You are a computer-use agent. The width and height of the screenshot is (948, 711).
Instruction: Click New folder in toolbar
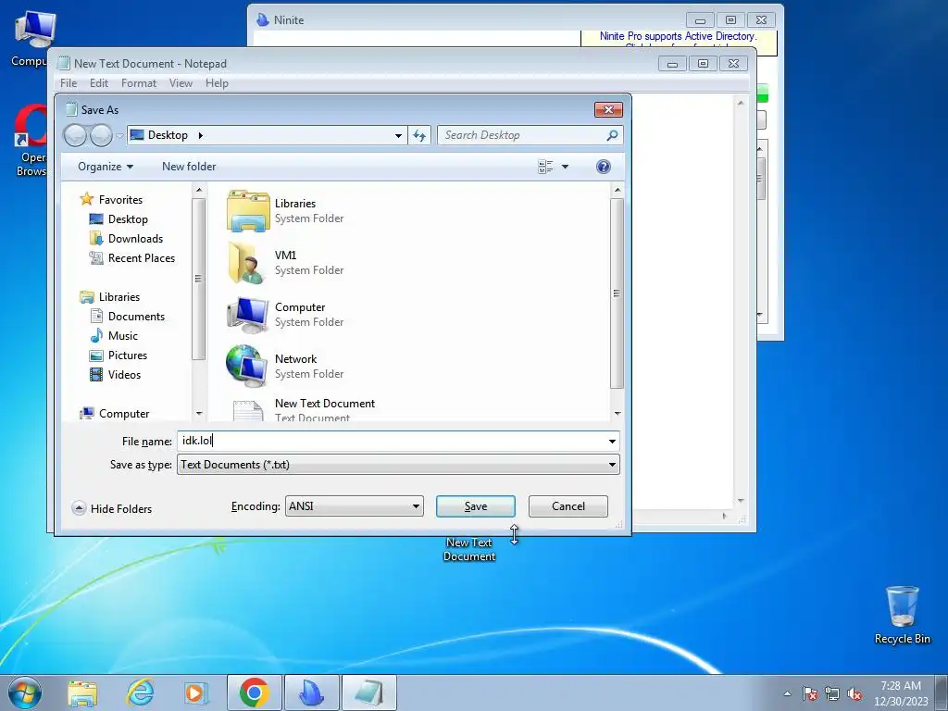click(x=189, y=167)
